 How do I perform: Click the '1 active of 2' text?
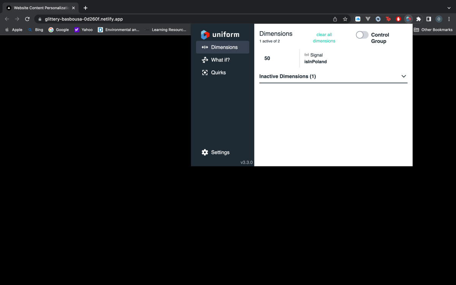[x=270, y=41]
